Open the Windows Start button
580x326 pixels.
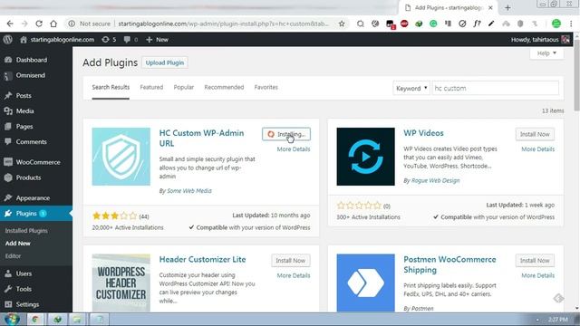click(x=12, y=319)
